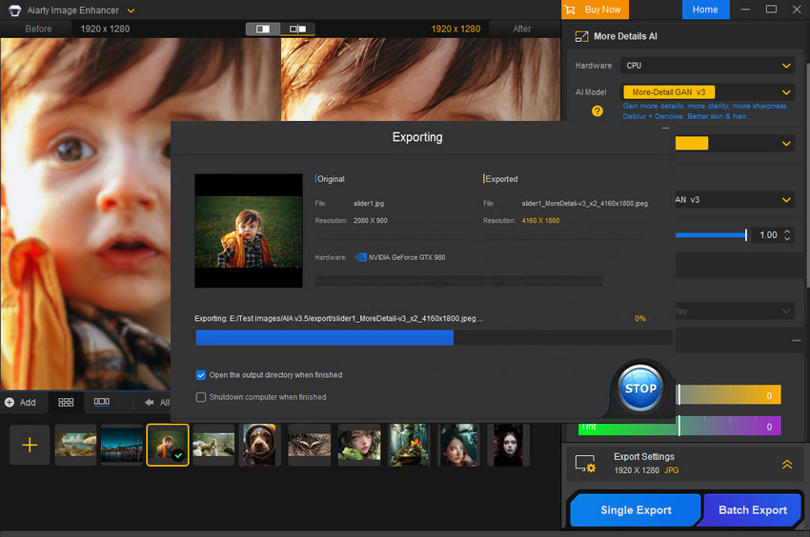Screen dimensions: 810x537
Task: Click the 1.00 strength value field
Action: point(768,235)
